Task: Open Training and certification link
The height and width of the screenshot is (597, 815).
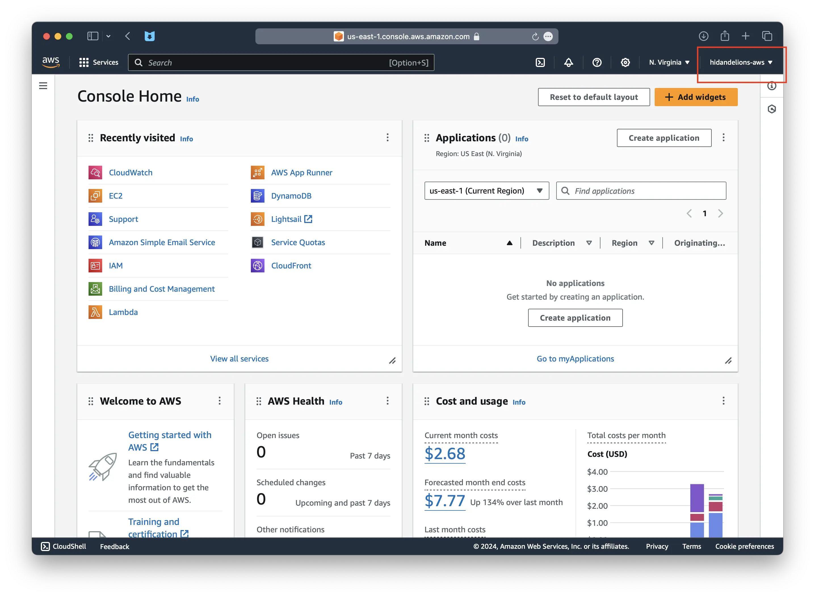Action: [x=158, y=527]
